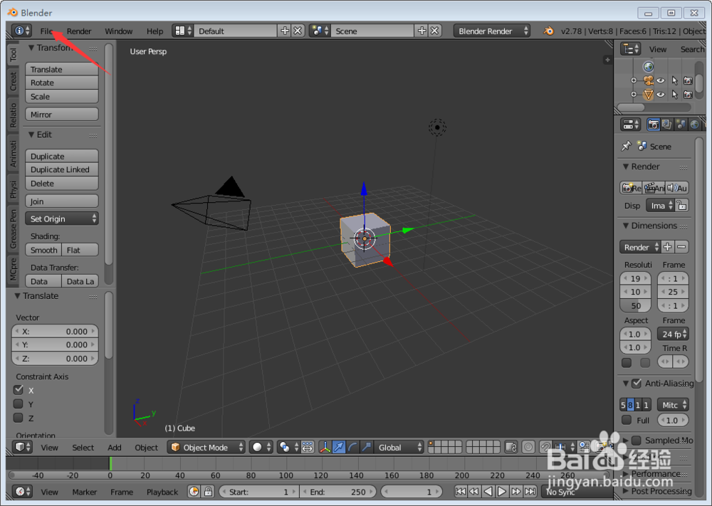This screenshot has height=506, width=712.
Task: Open the Add menu in 3D view header
Action: (115, 448)
